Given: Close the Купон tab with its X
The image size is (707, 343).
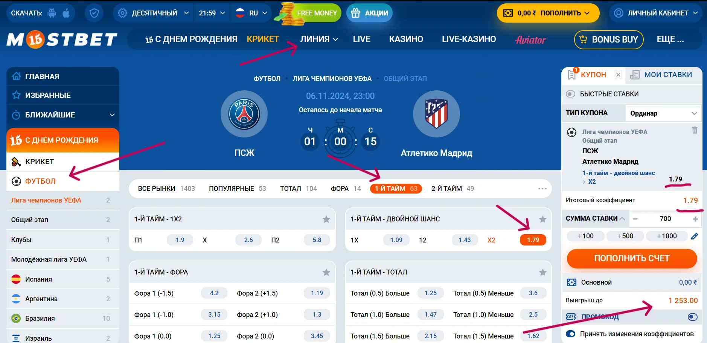Looking at the screenshot, I should coord(618,75).
